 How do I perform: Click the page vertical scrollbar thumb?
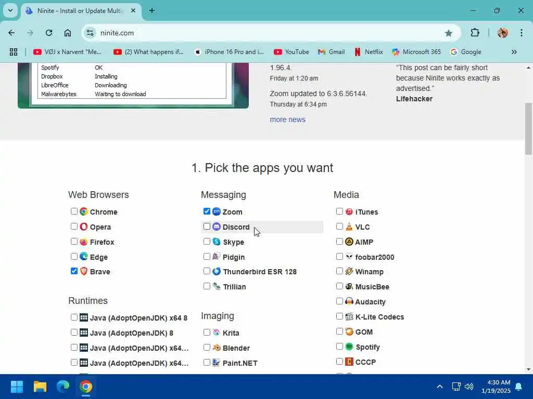tap(528, 129)
